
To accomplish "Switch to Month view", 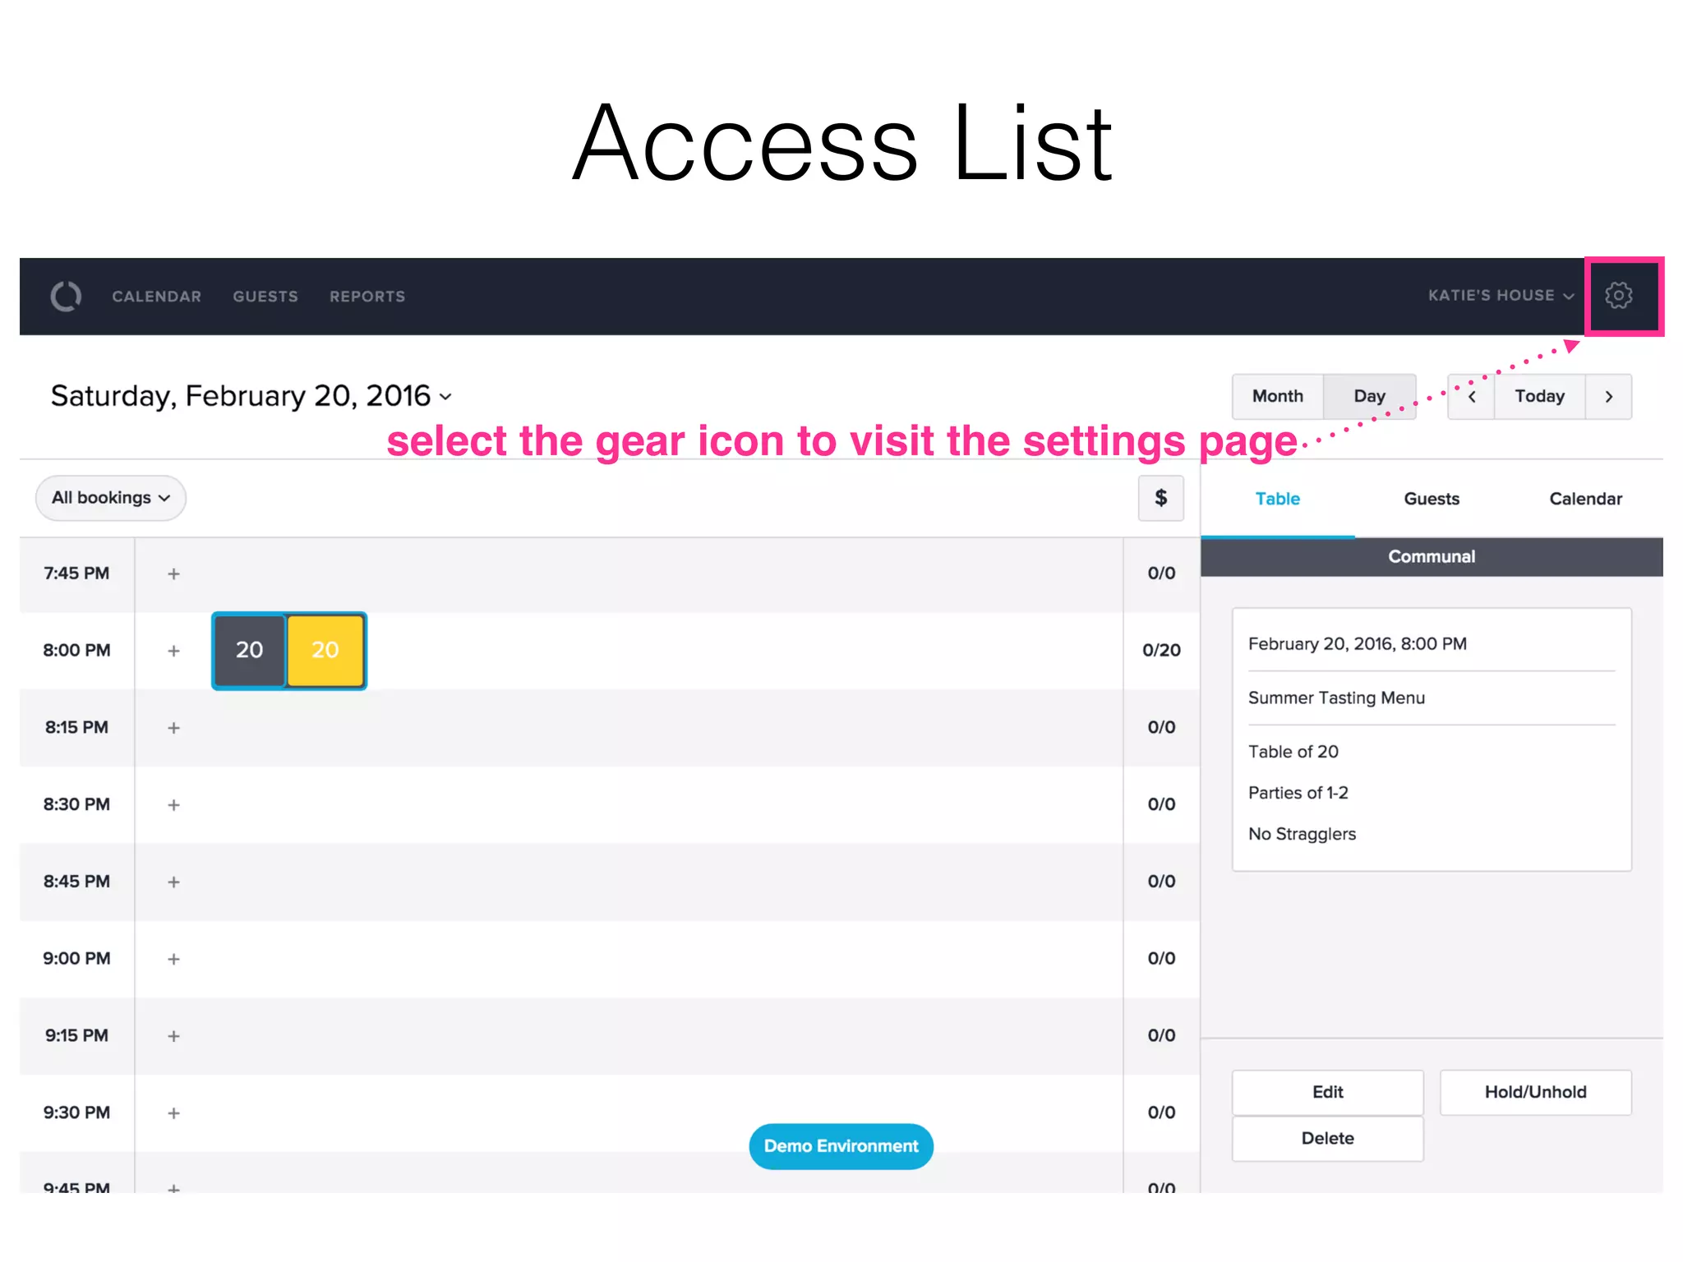I will tap(1278, 397).
